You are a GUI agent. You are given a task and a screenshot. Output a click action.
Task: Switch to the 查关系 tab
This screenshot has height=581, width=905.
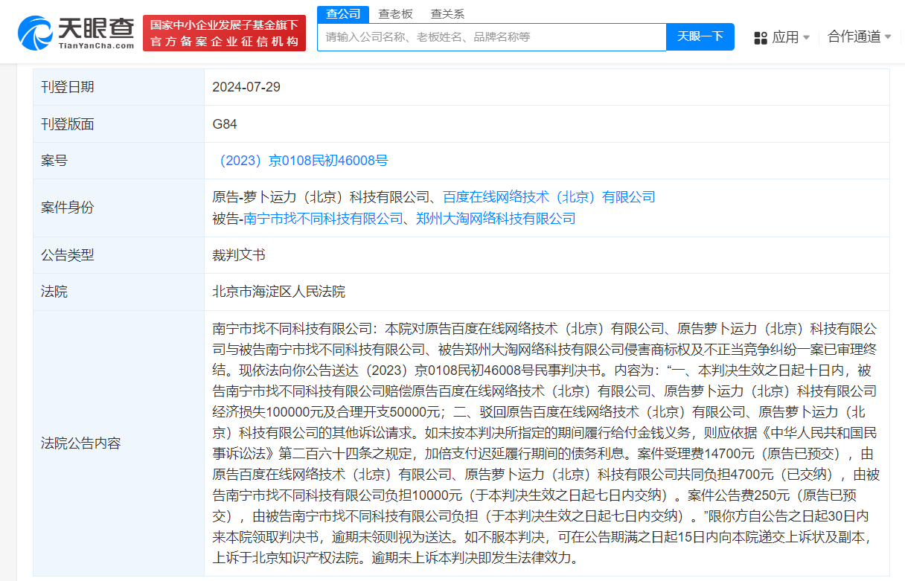pos(447,13)
